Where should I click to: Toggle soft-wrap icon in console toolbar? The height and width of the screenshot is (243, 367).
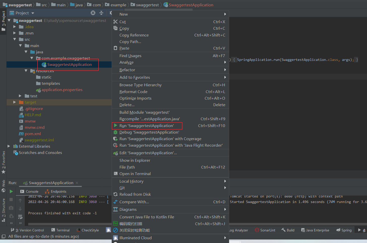point(20,217)
